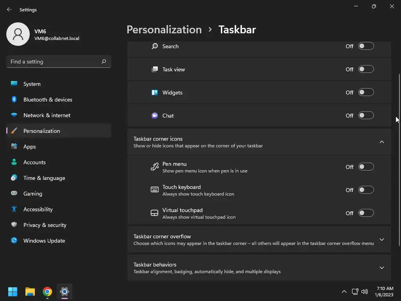Expand the Taskbar behaviors section

tap(382, 268)
